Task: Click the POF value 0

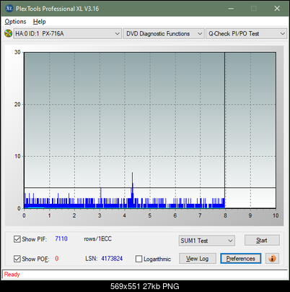Action: tap(57, 259)
